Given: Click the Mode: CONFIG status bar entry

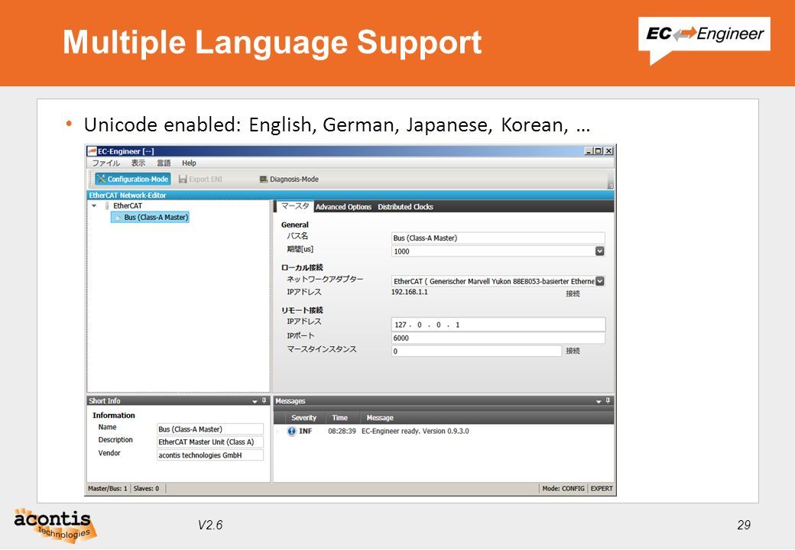Looking at the screenshot, I should pos(563,489).
